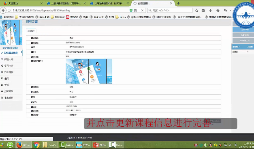Click the browser search input field

click(x=170, y=11)
